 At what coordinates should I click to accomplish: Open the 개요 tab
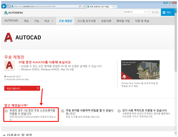click(26, 21)
